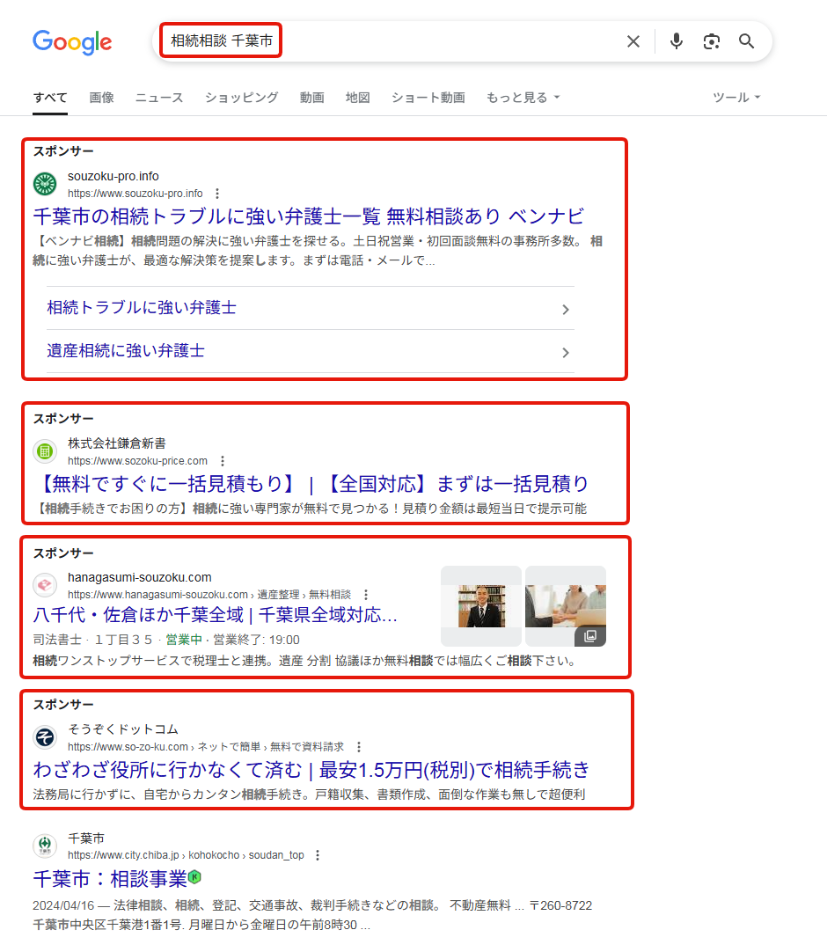Click the souzoku-pro.info site favicon
Image resolution: width=827 pixels, height=952 pixels.
[45, 184]
